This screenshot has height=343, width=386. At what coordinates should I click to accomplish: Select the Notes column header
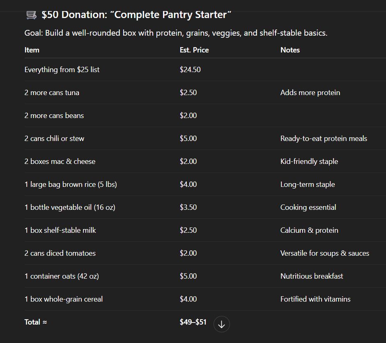(x=289, y=50)
